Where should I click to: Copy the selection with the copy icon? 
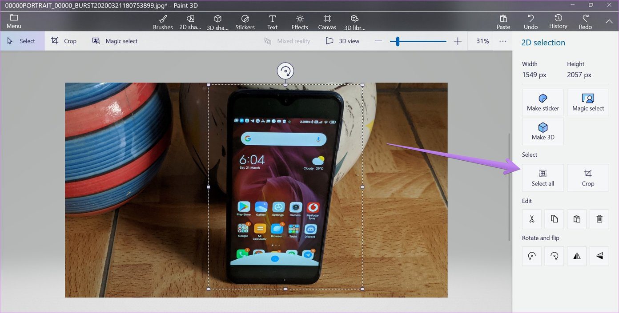click(x=554, y=219)
